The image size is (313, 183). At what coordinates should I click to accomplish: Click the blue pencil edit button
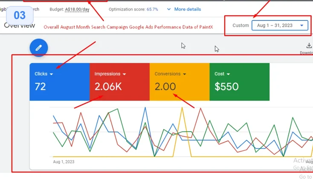[x=39, y=48]
